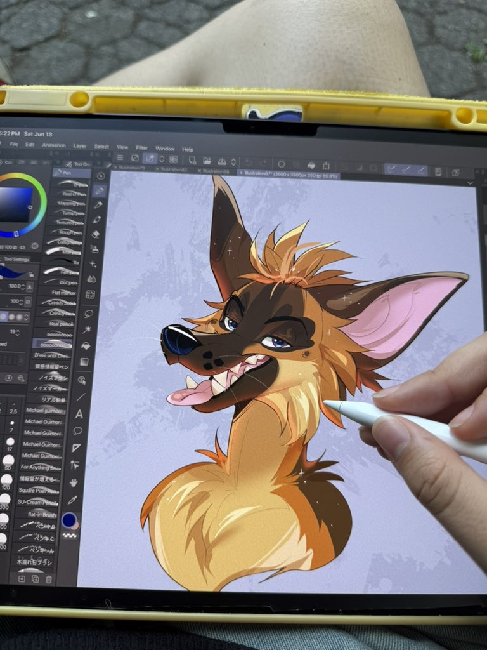This screenshot has height=650, width=487.
Task: Pick a shade in the color wheel square
Action: 15,204
